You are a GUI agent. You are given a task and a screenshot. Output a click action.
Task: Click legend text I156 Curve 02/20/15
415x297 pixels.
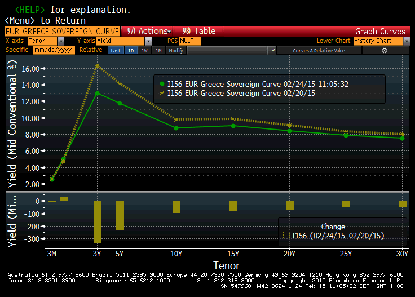tap(241, 93)
